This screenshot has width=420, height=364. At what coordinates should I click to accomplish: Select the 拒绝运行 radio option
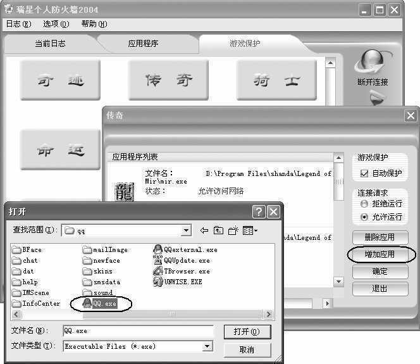pyautogui.click(x=364, y=204)
